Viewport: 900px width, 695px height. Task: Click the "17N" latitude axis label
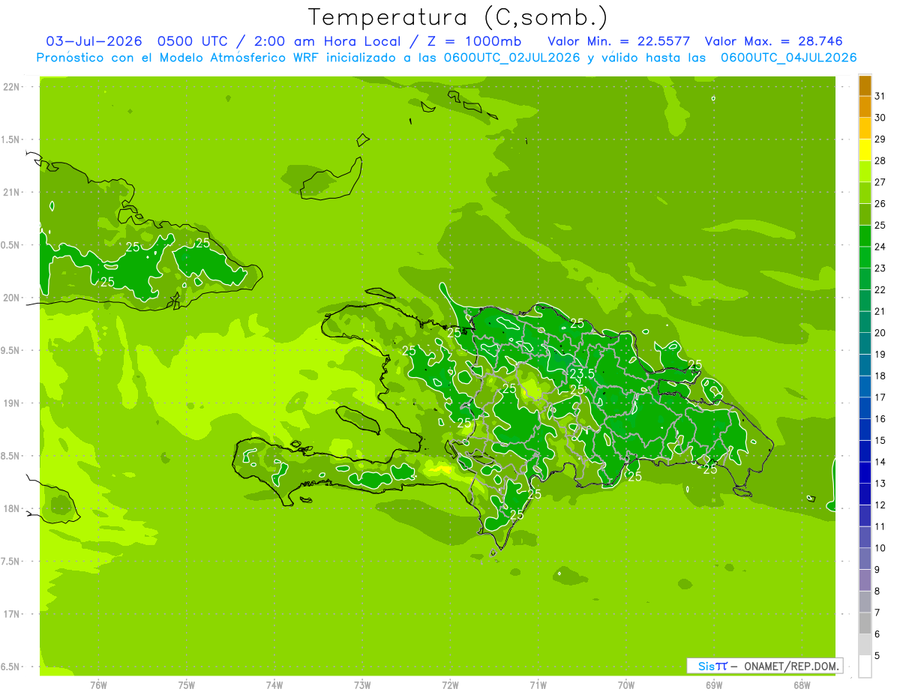(x=12, y=614)
